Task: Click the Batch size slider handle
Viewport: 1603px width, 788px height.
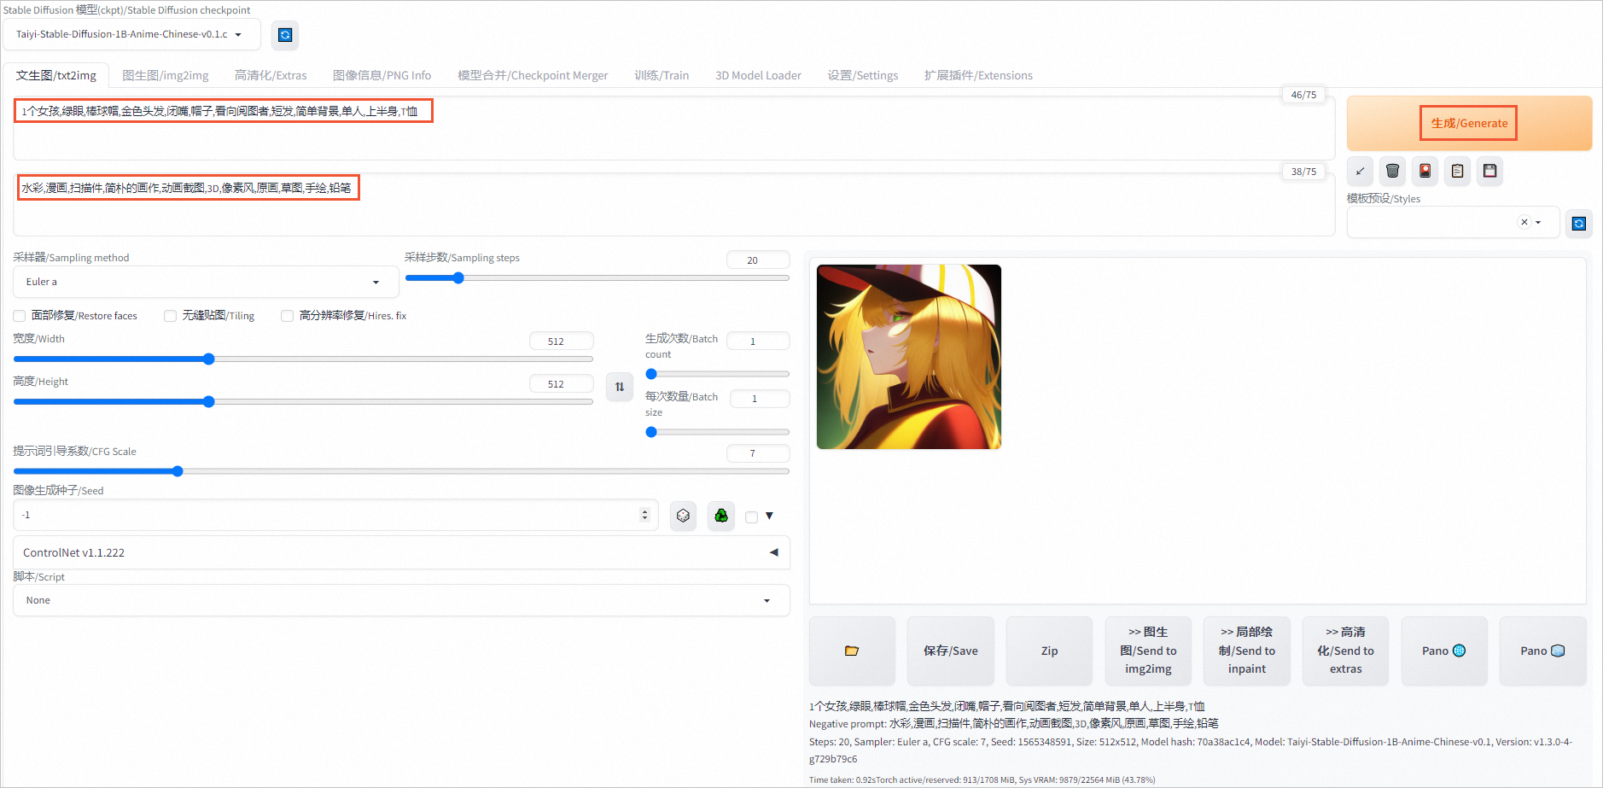Action: (651, 432)
